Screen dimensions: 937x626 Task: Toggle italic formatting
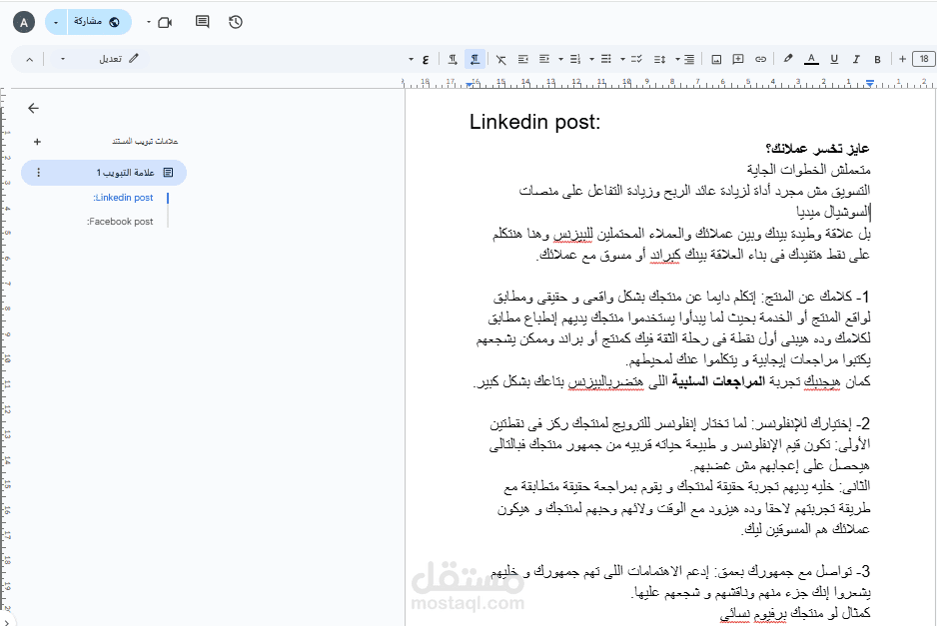point(856,59)
